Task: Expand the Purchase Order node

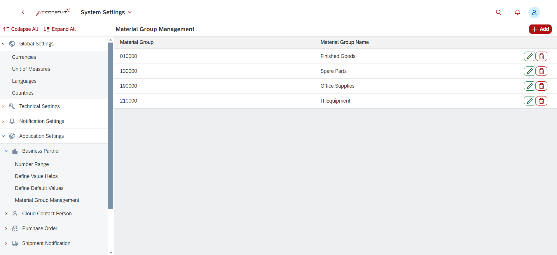Action: tap(6, 228)
